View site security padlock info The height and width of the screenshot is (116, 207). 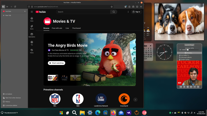[x=32, y=7]
